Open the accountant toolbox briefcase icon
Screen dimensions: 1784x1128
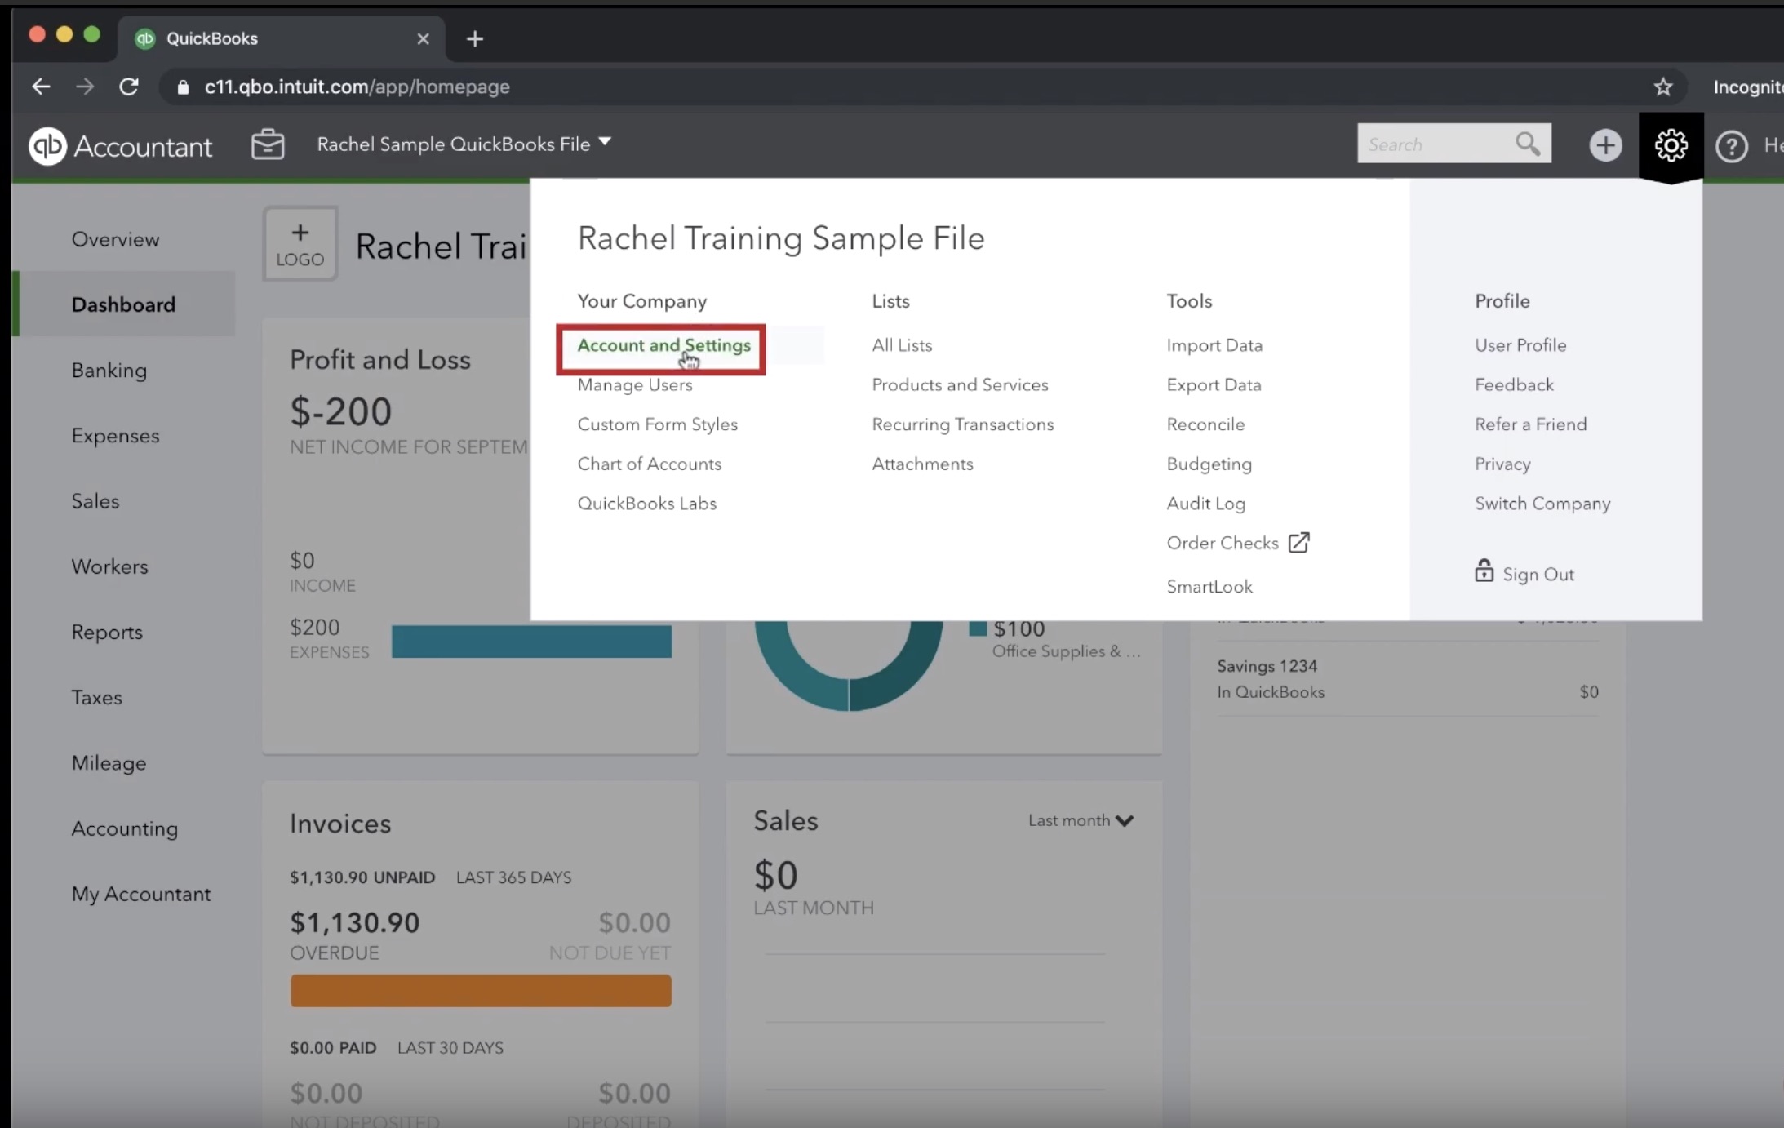click(x=268, y=144)
